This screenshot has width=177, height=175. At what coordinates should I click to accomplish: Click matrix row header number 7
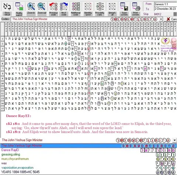click(3, 69)
